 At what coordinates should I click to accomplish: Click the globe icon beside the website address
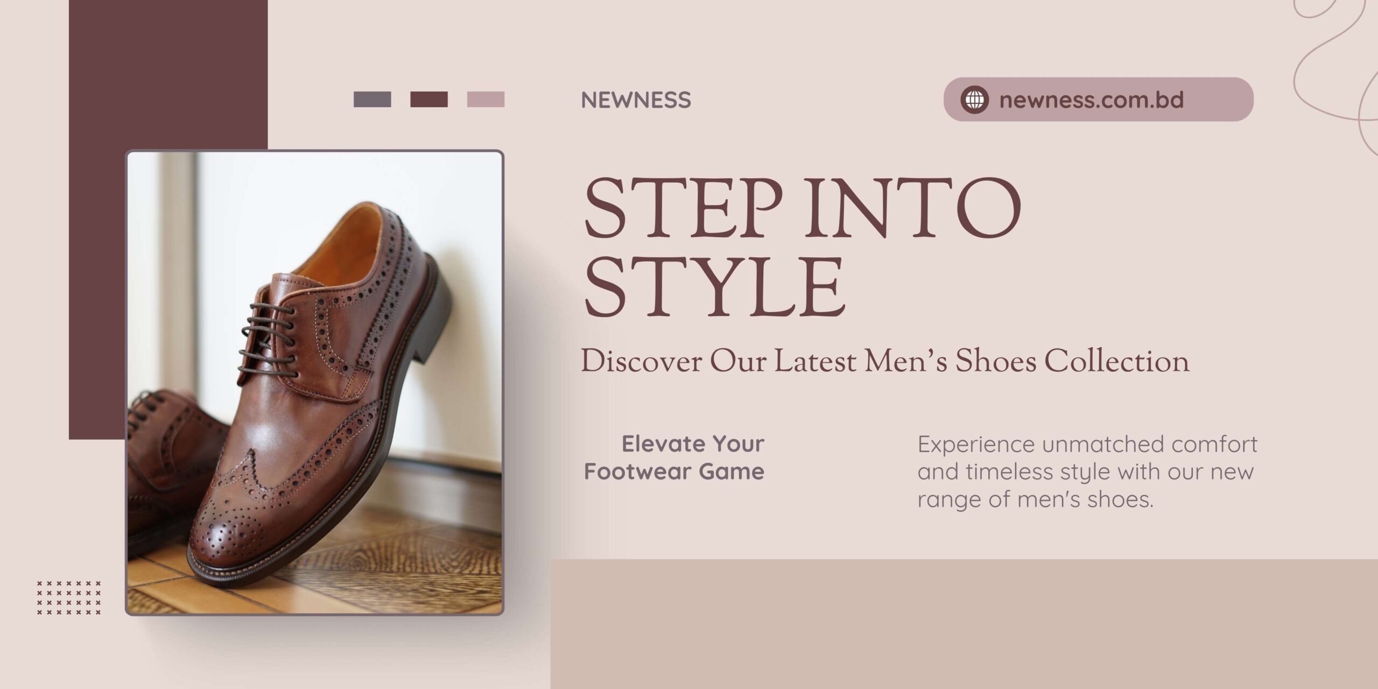(x=974, y=100)
